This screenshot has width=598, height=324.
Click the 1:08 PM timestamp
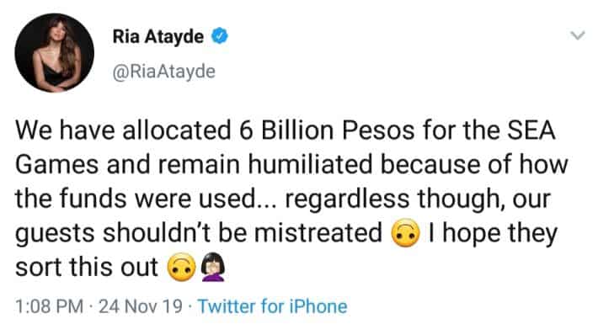[49, 306]
